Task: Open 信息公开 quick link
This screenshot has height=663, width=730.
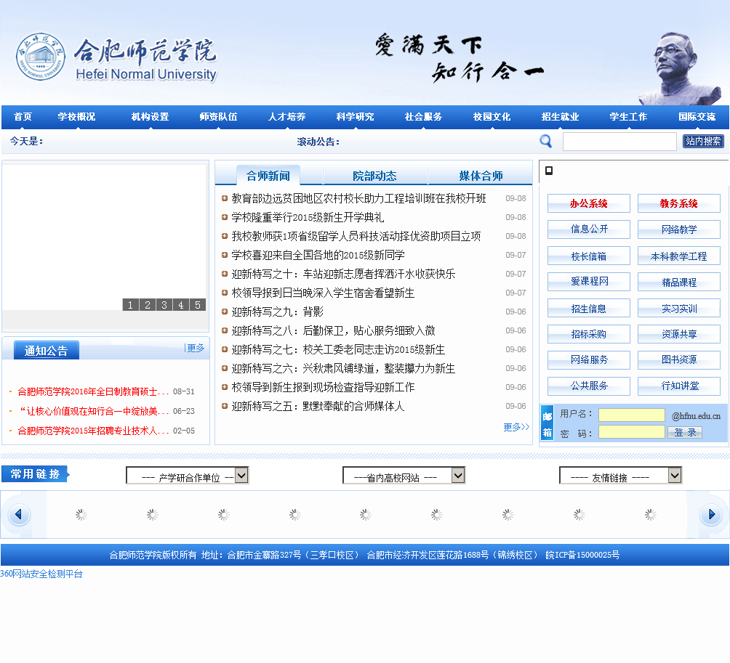Action: point(588,229)
